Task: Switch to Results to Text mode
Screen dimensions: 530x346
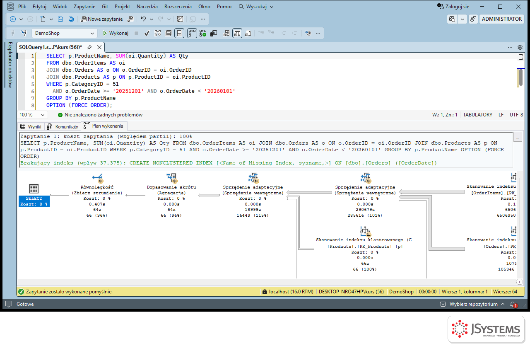Action: pyautogui.click(x=226, y=33)
